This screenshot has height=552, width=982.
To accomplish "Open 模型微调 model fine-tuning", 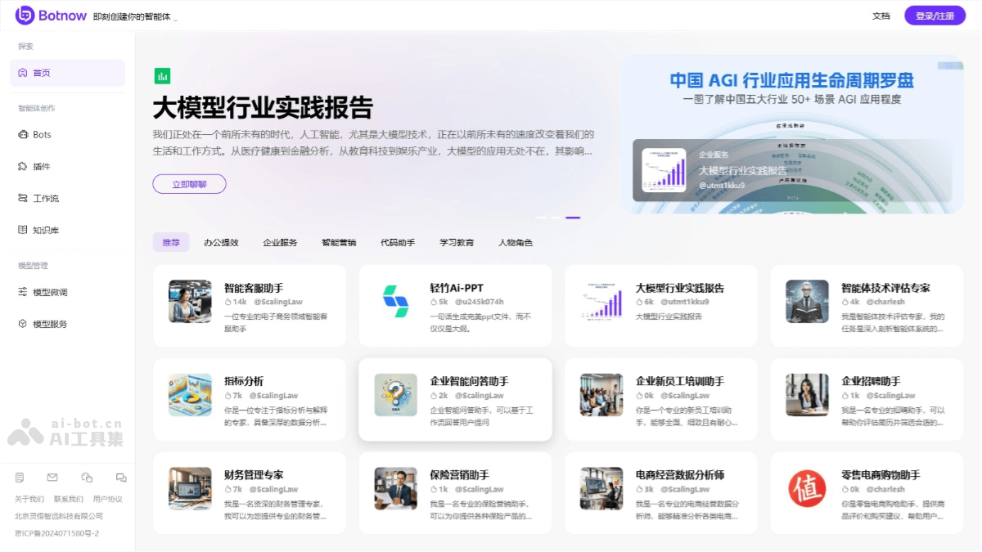I will point(49,293).
